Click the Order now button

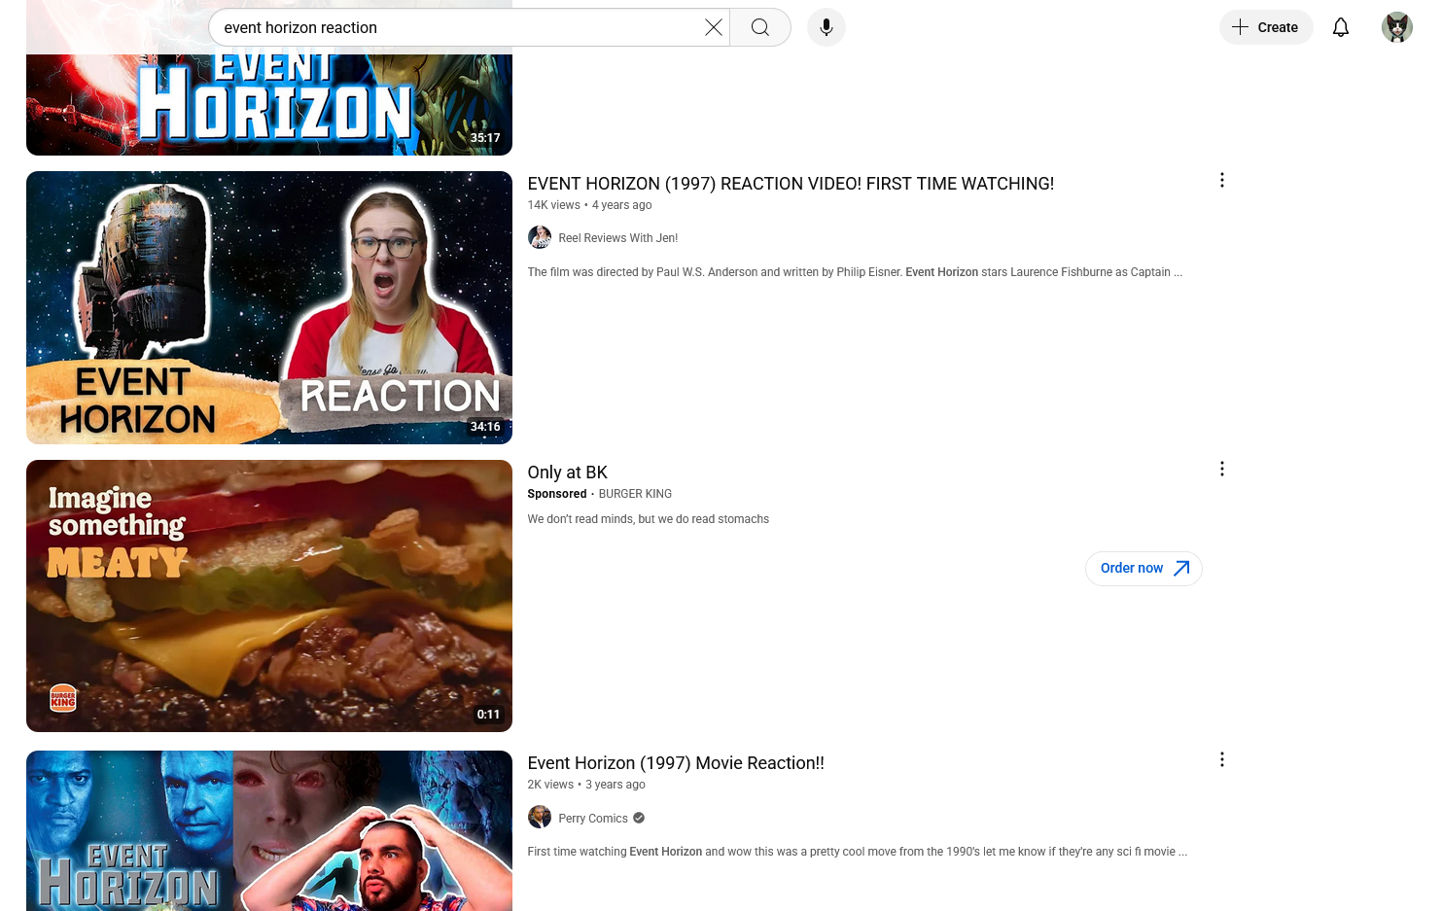coord(1143,569)
